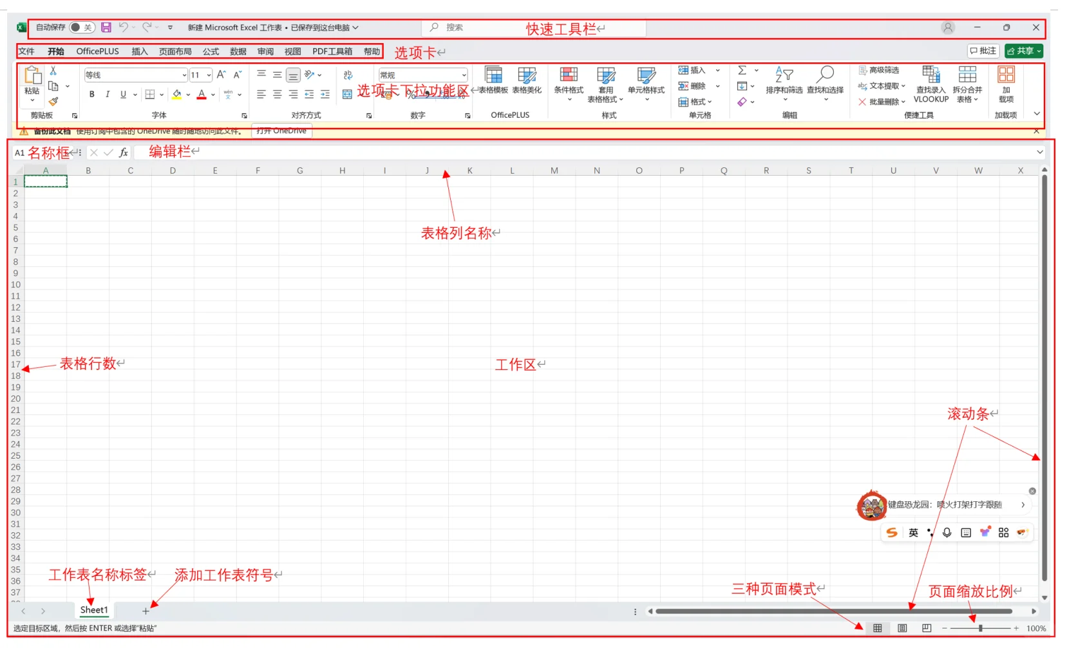
Task: Switch to the 视图 tab
Action: point(293,51)
